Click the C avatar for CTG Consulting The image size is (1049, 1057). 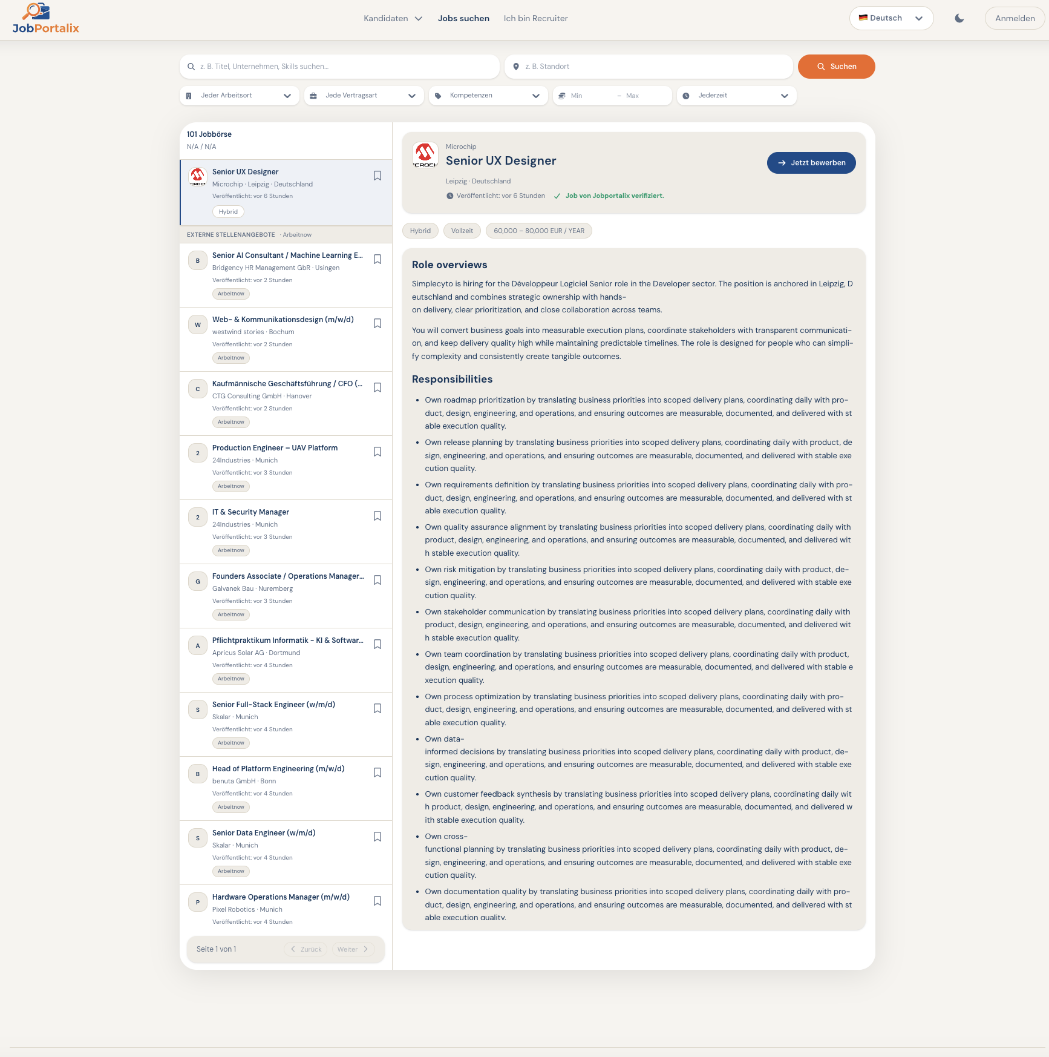(x=198, y=389)
